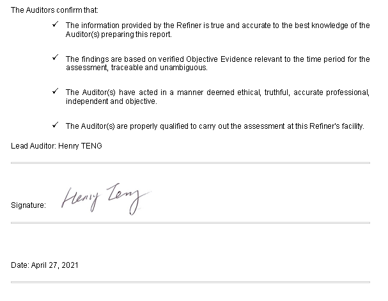Click the first checkmark about Refiner information
388x301 pixels.
pyautogui.click(x=56, y=24)
